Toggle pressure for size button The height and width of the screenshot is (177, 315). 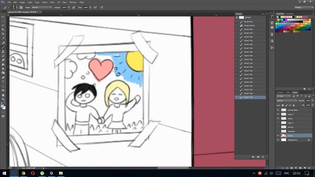coord(102,7)
